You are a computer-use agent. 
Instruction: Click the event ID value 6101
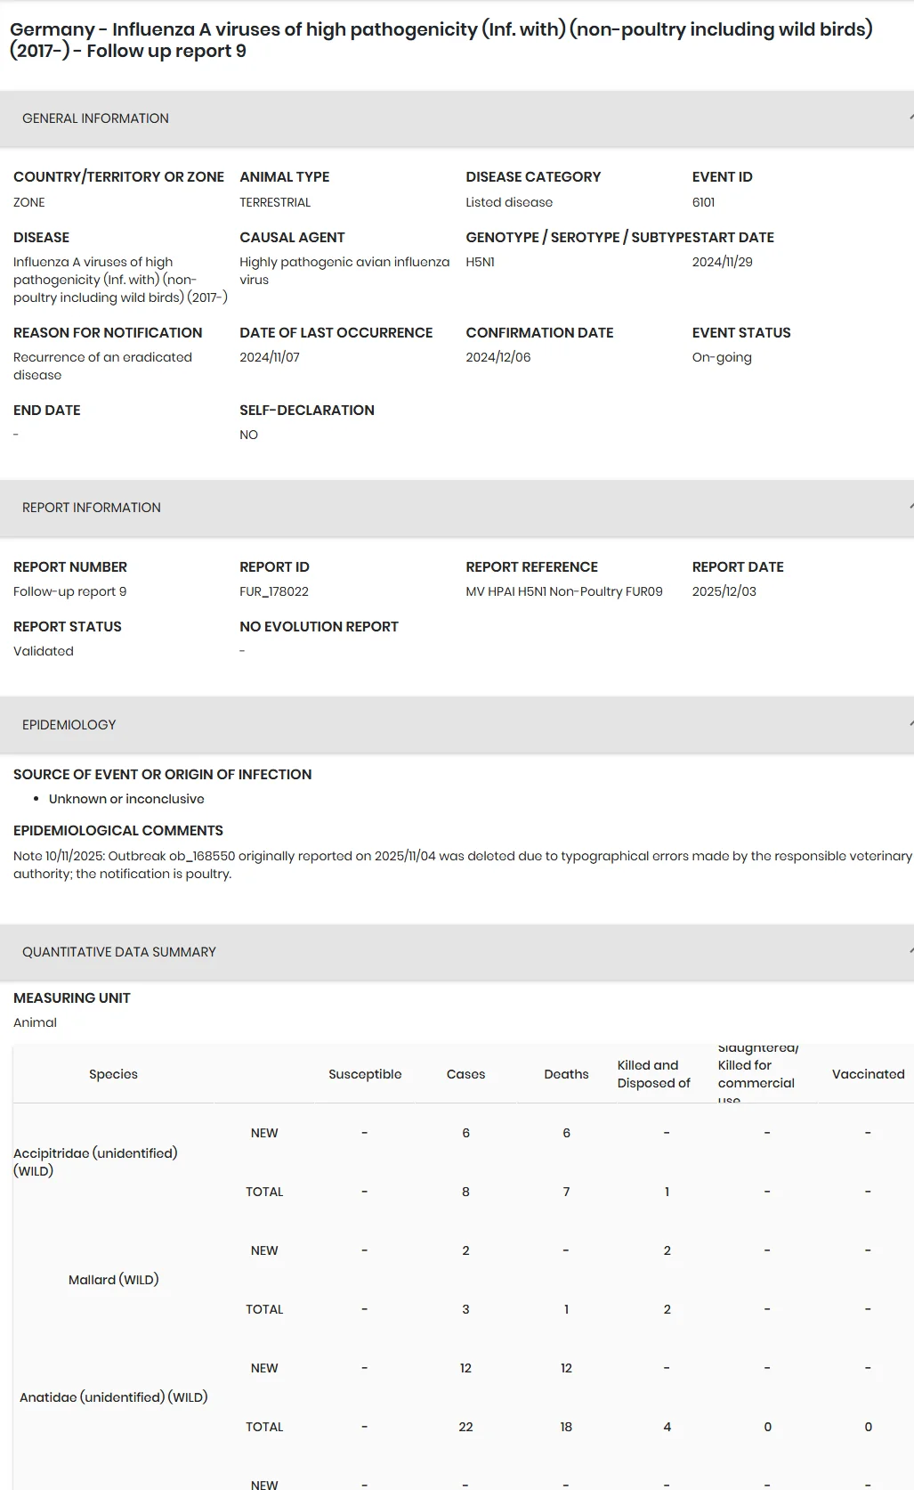point(703,202)
